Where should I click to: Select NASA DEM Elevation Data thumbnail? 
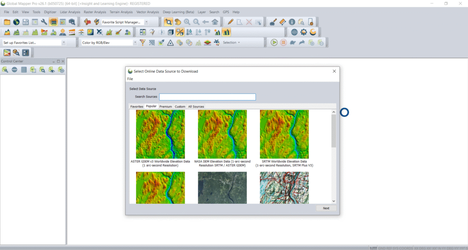[x=223, y=134]
